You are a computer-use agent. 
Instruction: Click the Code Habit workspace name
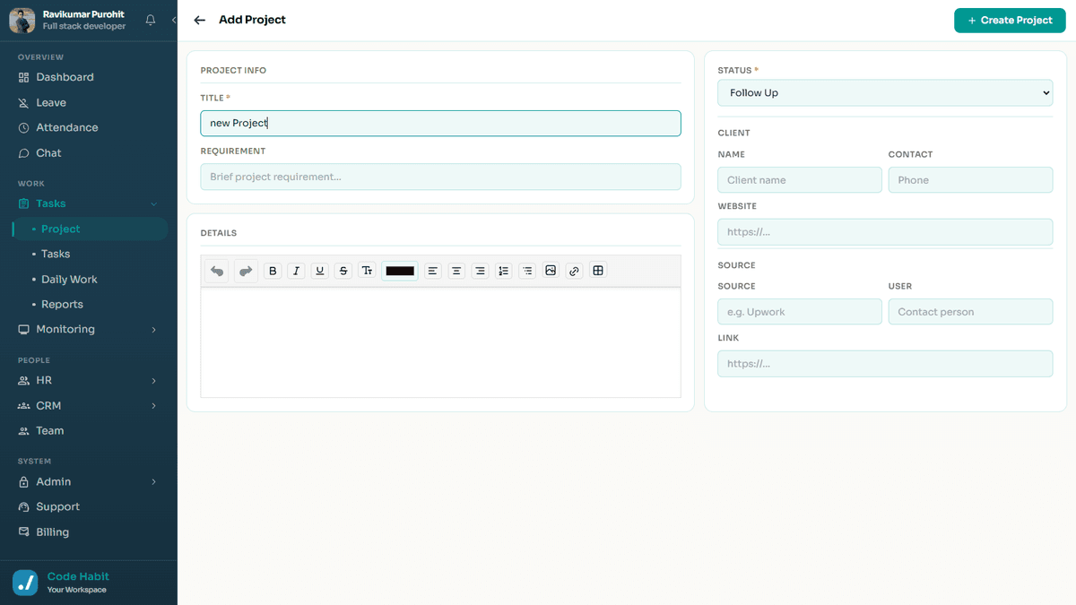pyautogui.click(x=78, y=576)
